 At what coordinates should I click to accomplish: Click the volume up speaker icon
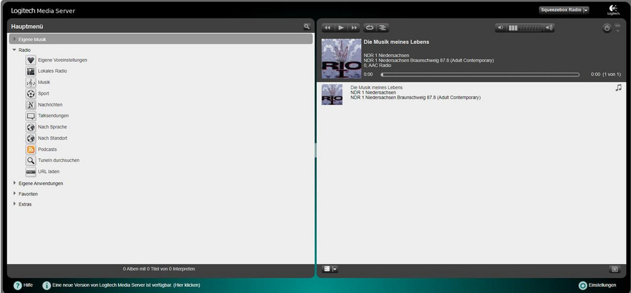(x=549, y=28)
